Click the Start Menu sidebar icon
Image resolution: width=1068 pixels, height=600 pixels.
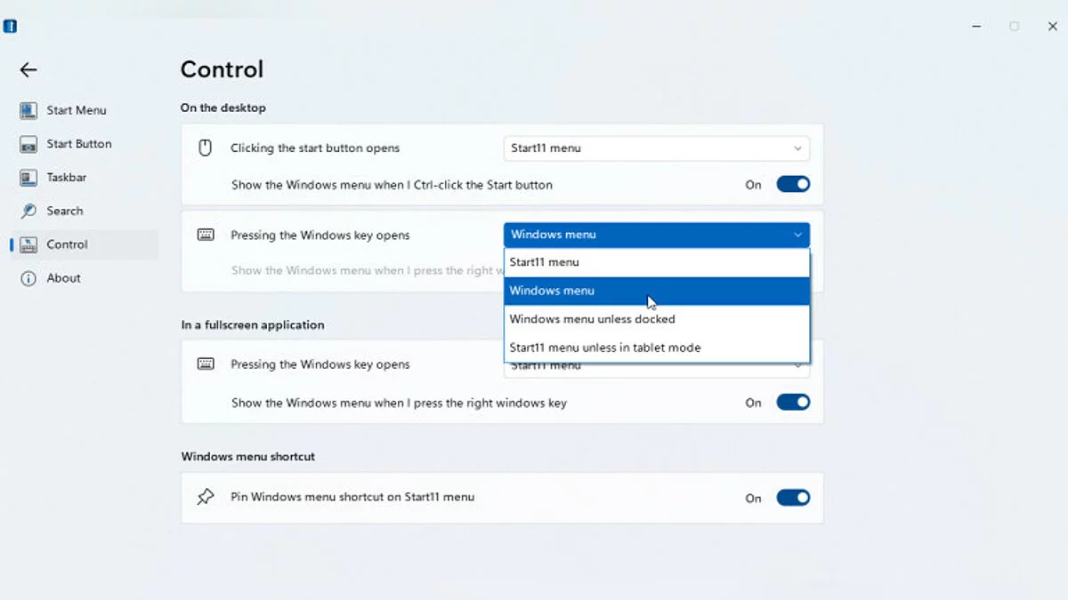click(x=28, y=110)
